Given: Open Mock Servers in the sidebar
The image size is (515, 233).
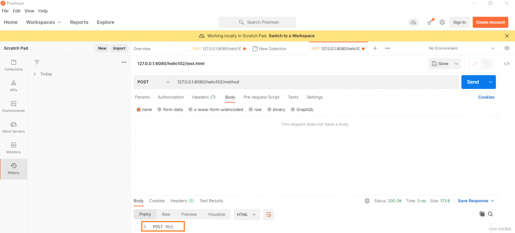Looking at the screenshot, I should [14, 127].
